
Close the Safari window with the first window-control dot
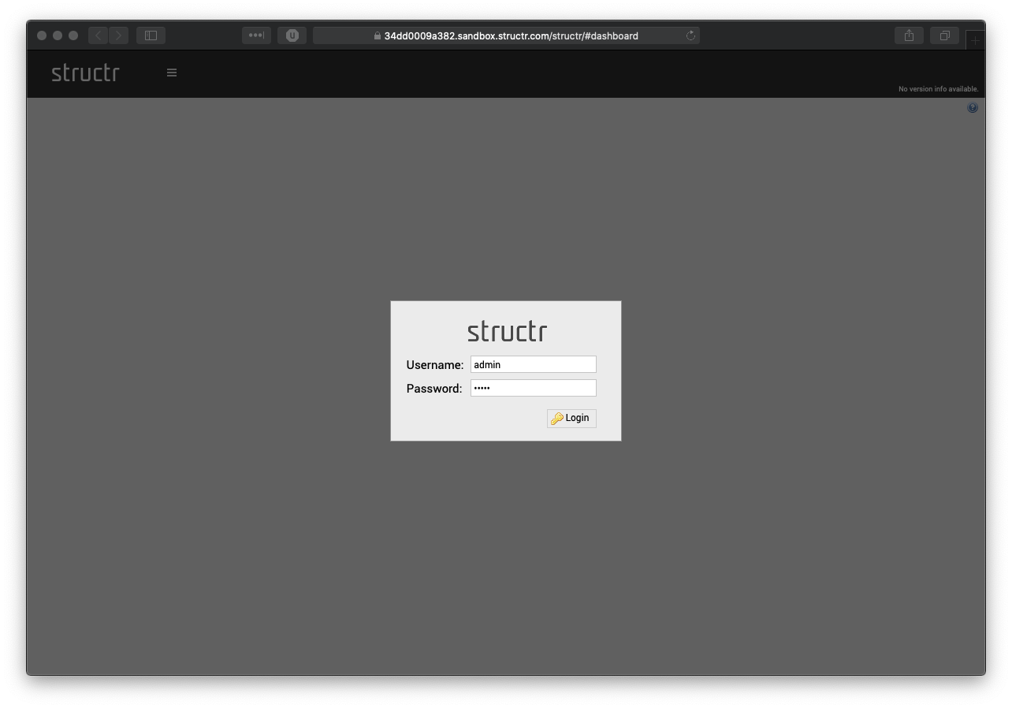[x=42, y=35]
